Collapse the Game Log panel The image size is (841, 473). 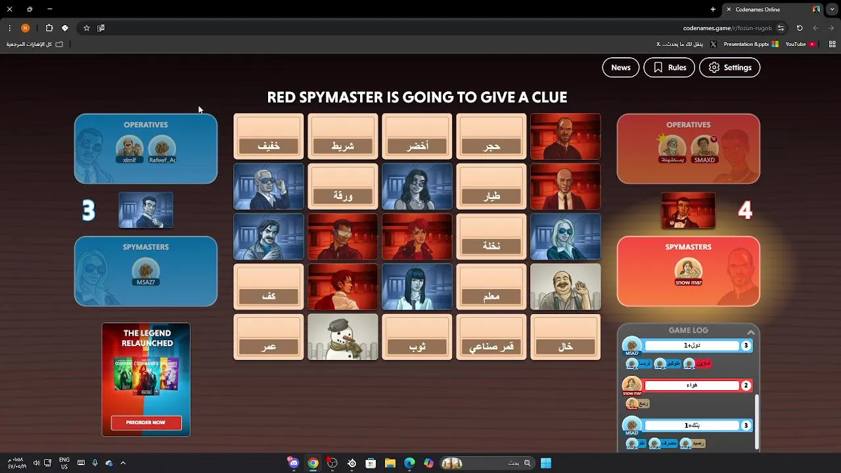(x=750, y=332)
